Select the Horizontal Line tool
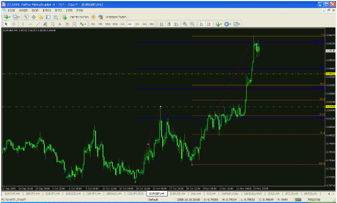337x203 pixels. (x=31, y=24)
